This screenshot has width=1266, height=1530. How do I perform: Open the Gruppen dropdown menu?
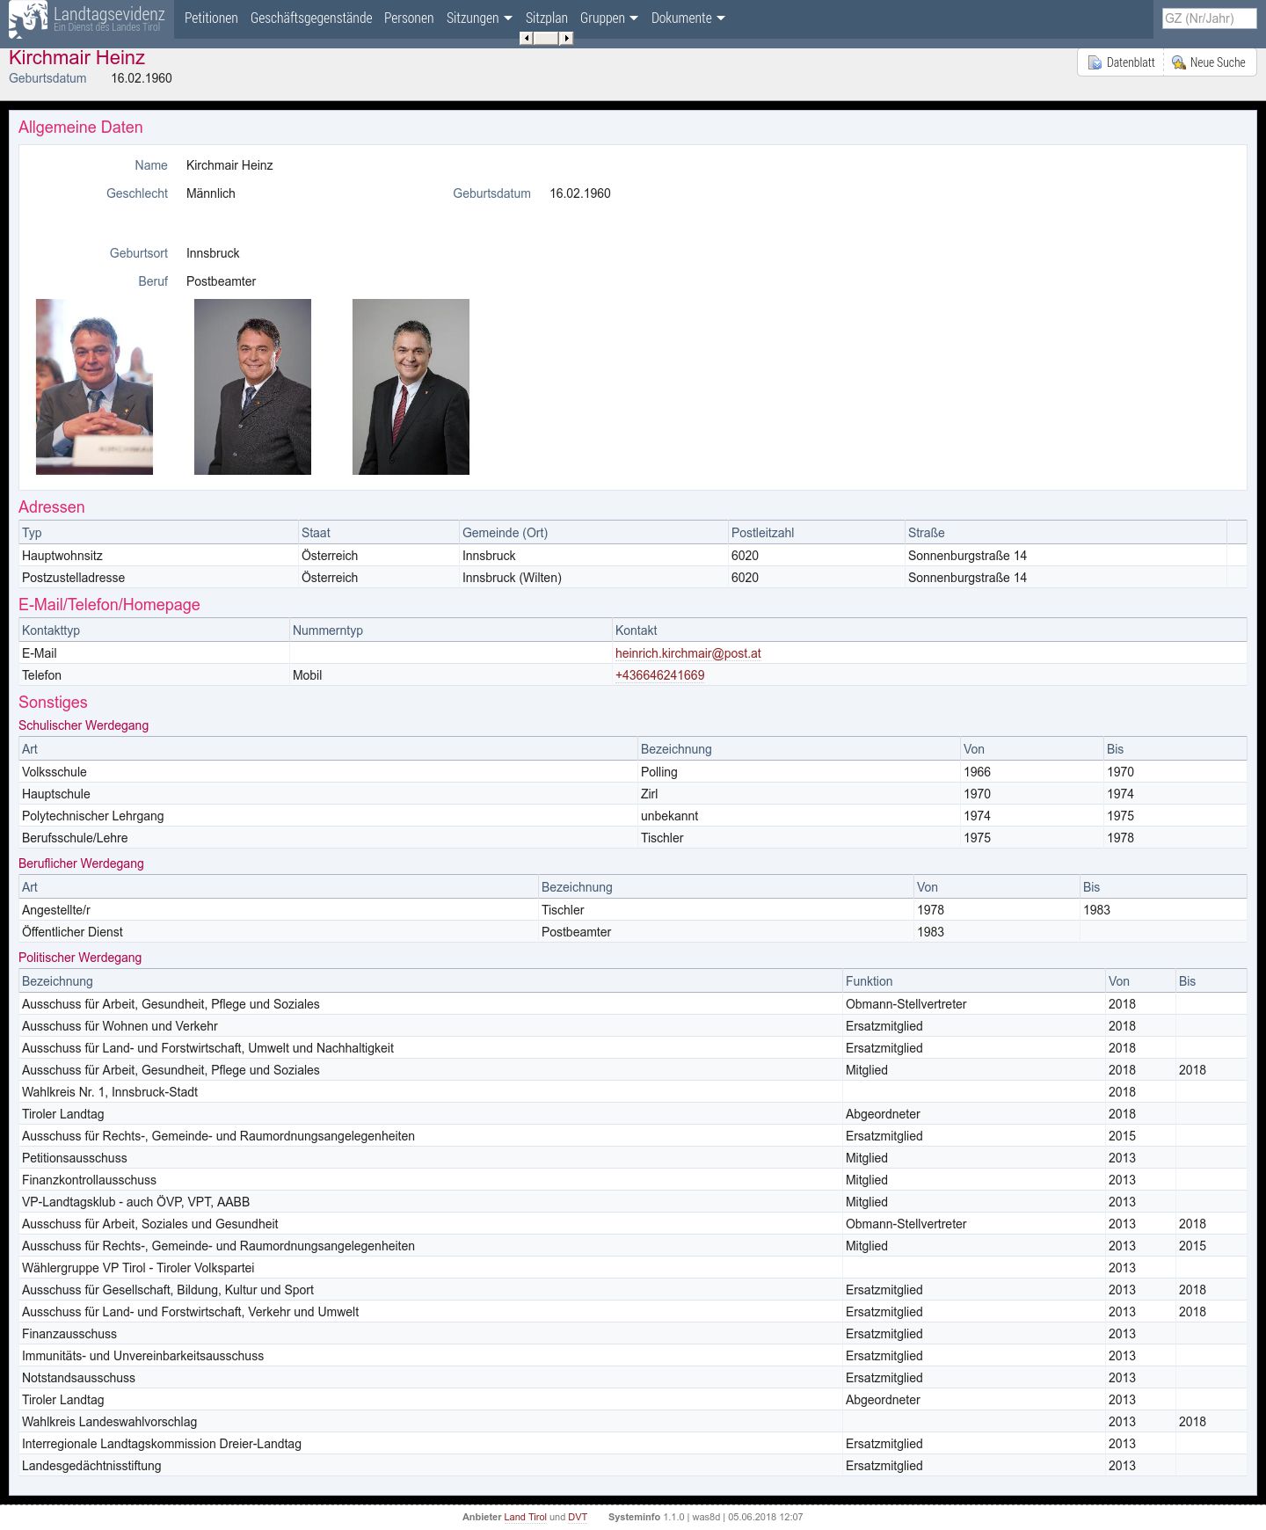(609, 18)
